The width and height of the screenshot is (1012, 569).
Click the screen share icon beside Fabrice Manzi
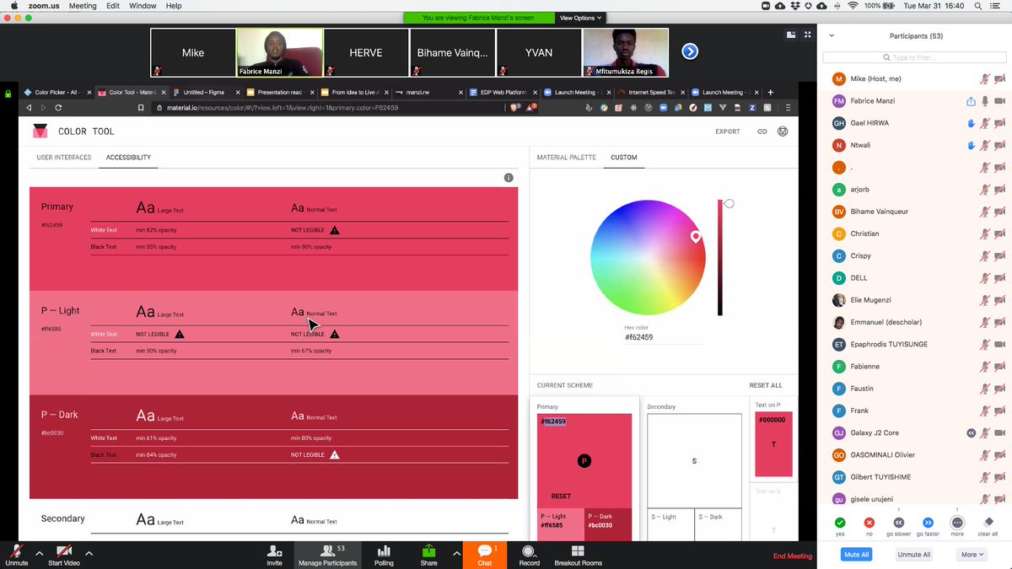(971, 101)
